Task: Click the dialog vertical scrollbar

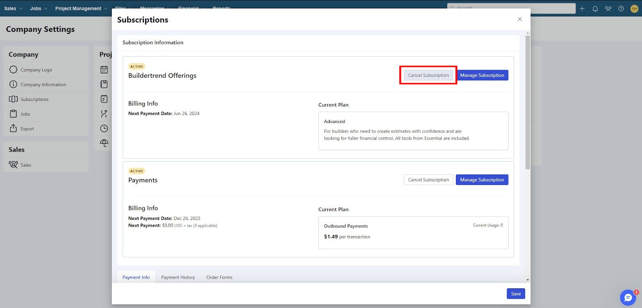Action: [527, 103]
